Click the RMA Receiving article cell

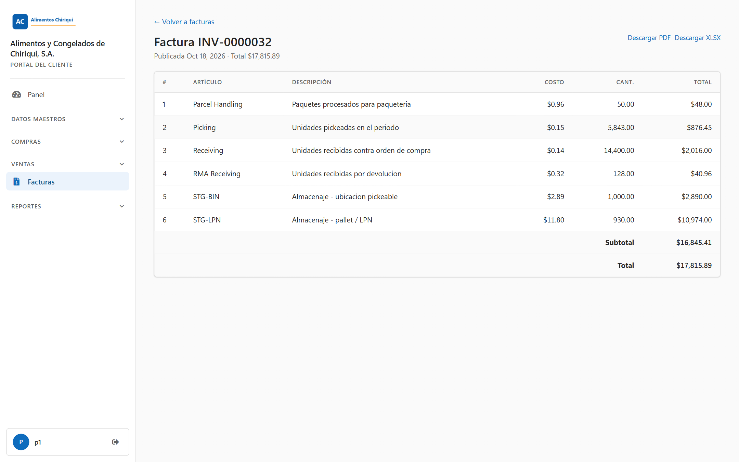[217, 174]
